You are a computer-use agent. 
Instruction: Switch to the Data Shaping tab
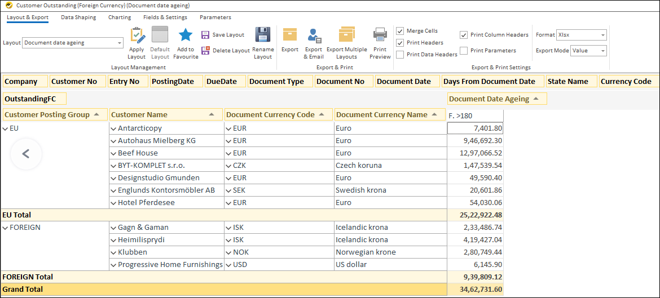coord(78,17)
